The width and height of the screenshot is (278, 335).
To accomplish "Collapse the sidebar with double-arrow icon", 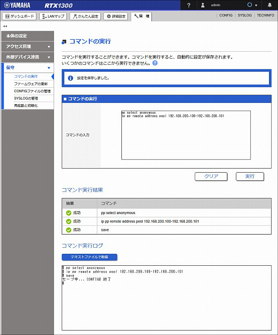I will [x=5, y=26].
